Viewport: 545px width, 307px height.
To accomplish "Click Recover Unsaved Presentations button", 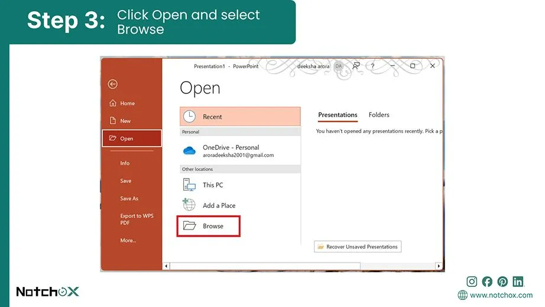I will point(358,247).
